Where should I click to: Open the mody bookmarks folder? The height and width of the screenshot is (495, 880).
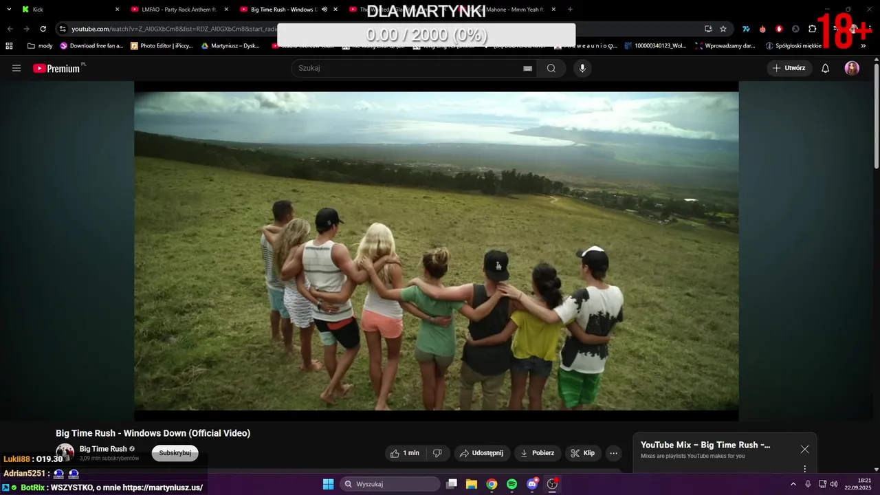coord(40,46)
